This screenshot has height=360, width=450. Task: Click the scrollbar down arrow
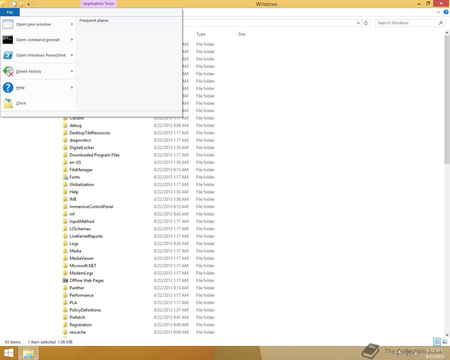[x=447, y=335]
